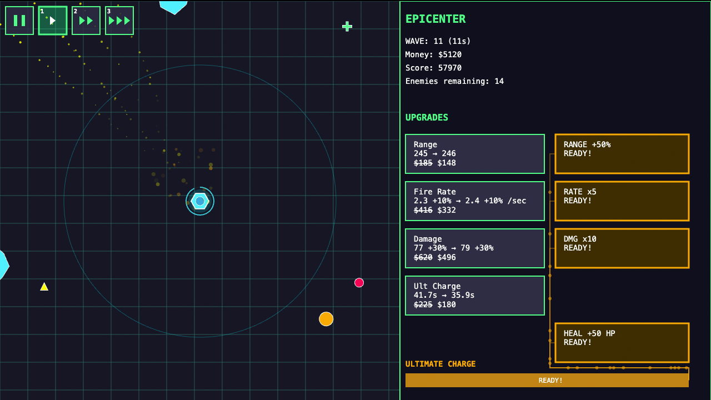Image resolution: width=711 pixels, height=400 pixels.
Task: Buy the Range upgrade for $148
Action: point(475,154)
